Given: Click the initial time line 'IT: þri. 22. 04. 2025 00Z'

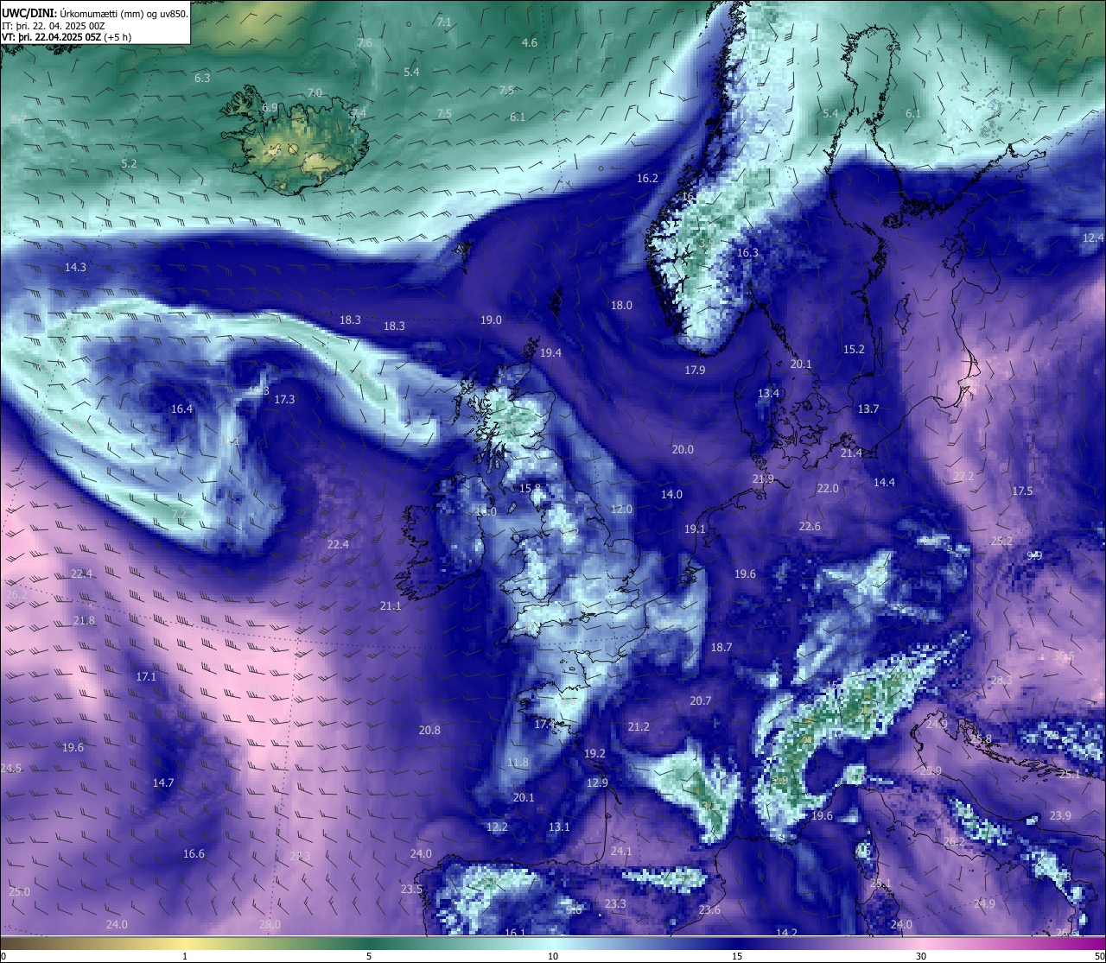Looking at the screenshot, I should pyautogui.click(x=54, y=26).
